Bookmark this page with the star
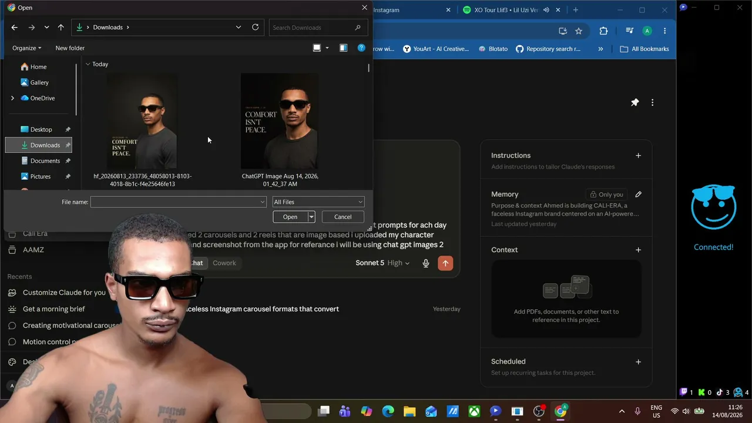This screenshot has width=752, height=423. [x=579, y=31]
